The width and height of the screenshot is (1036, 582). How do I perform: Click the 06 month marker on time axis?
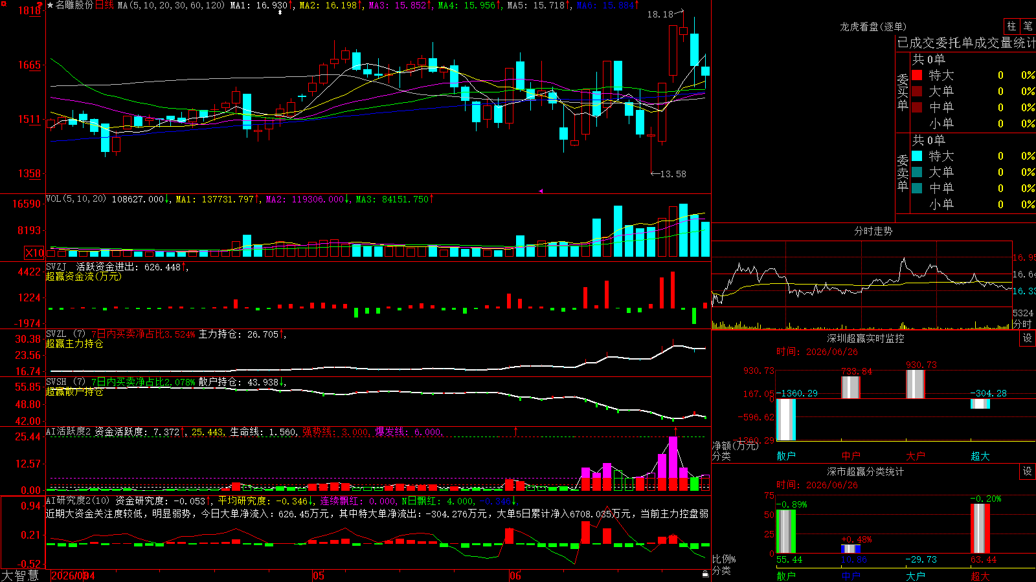click(x=515, y=576)
